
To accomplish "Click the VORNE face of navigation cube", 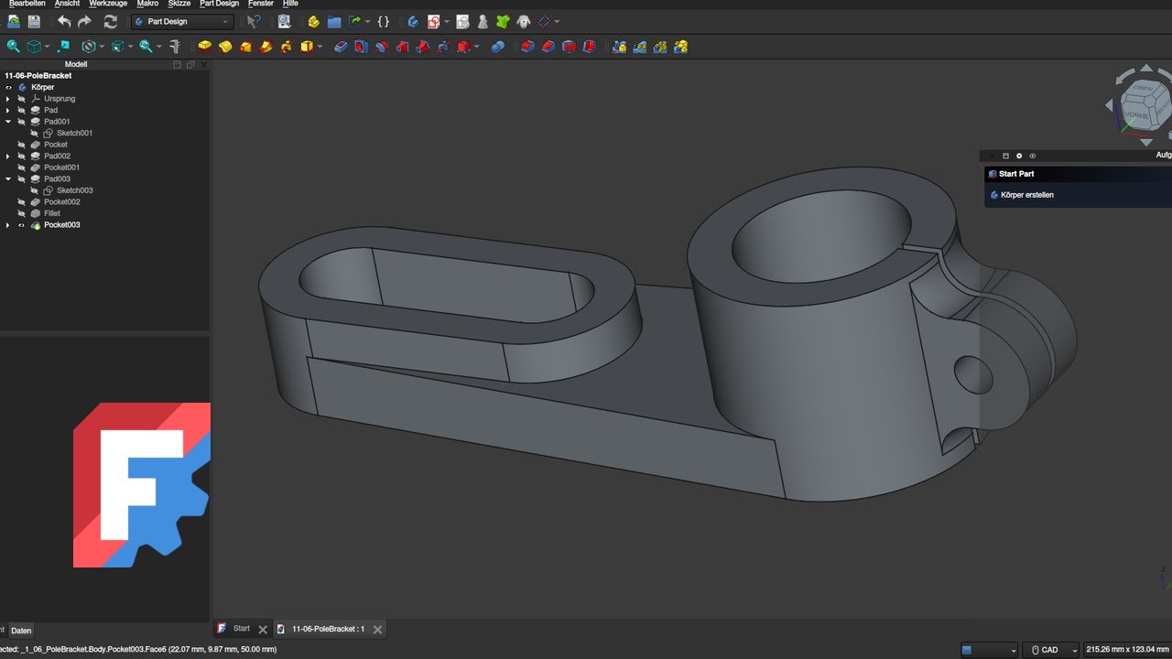I will [1136, 116].
